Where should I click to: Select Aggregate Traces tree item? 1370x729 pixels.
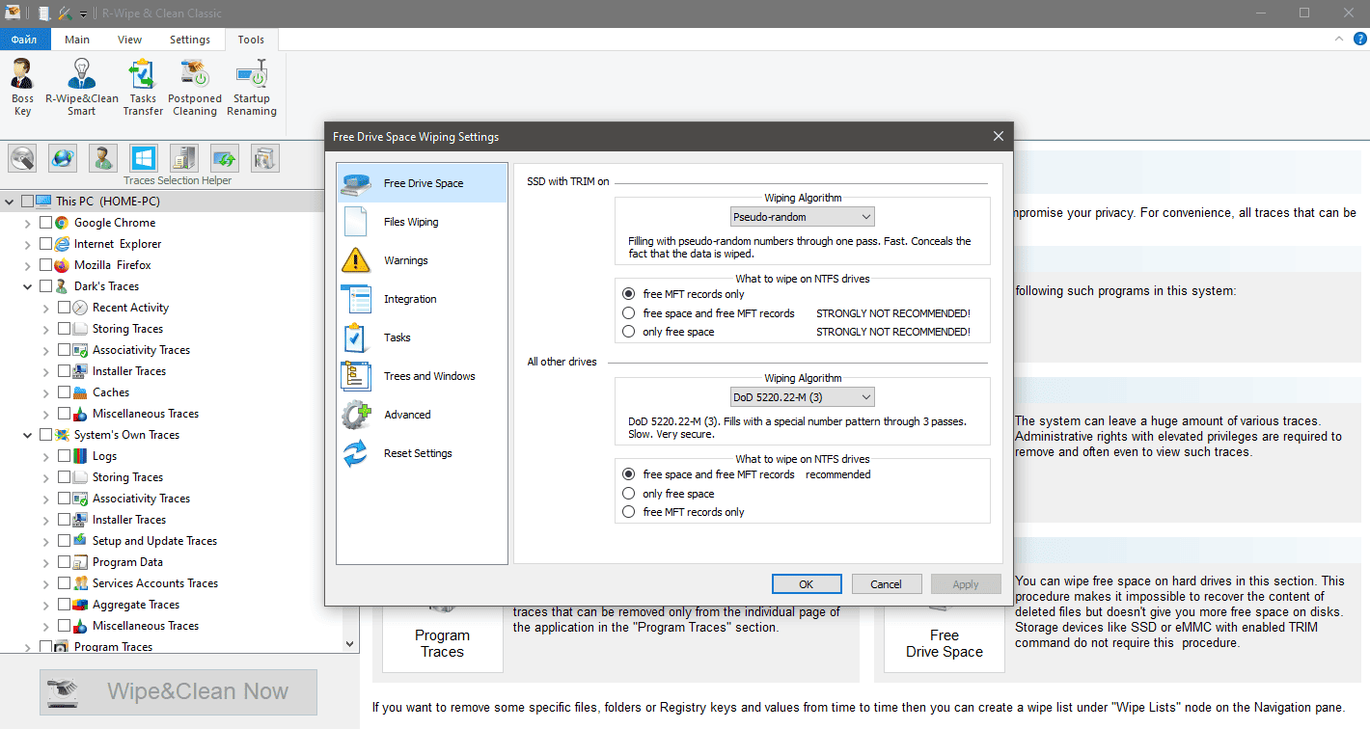136,605
